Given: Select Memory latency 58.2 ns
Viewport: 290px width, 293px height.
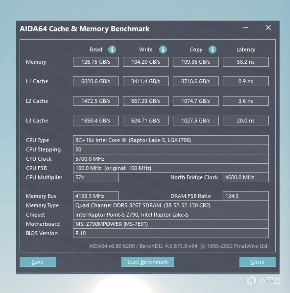Looking at the screenshot, I should (x=246, y=62).
